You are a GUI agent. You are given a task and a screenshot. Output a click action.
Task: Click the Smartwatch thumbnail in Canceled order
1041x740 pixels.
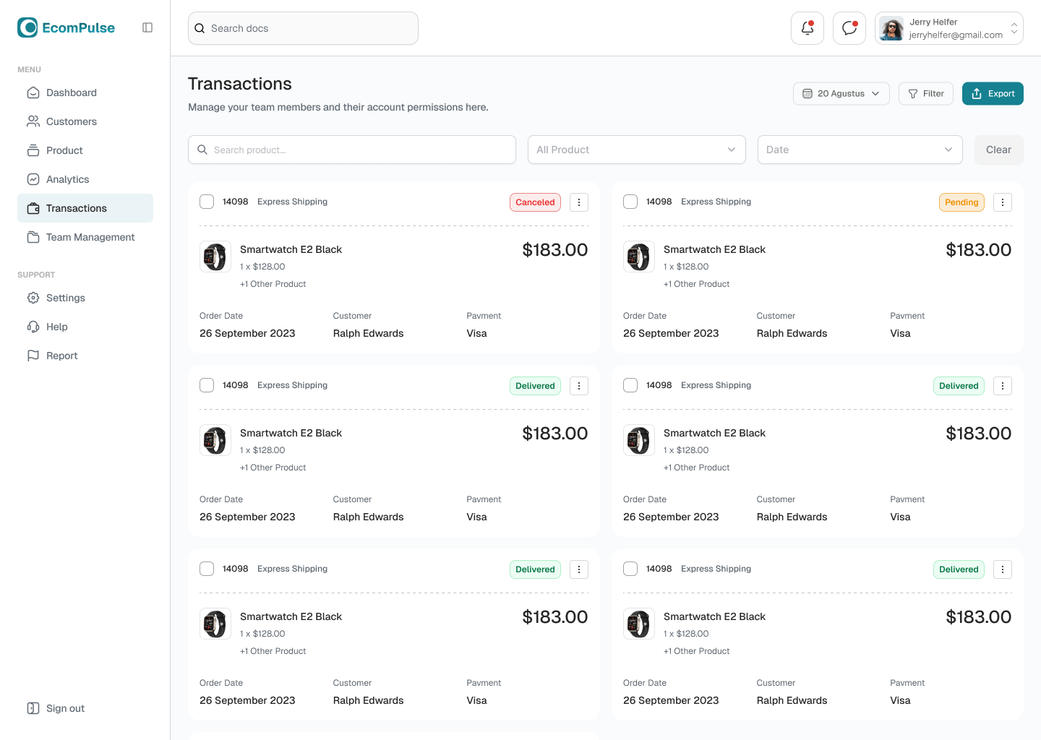[x=215, y=257]
